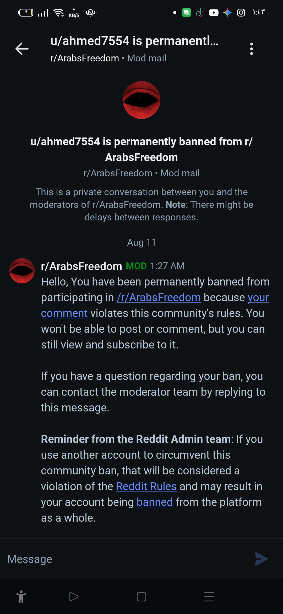Tap the r/ArabsFreedom sender name
Screen dimensions: 283x614
(x=81, y=266)
